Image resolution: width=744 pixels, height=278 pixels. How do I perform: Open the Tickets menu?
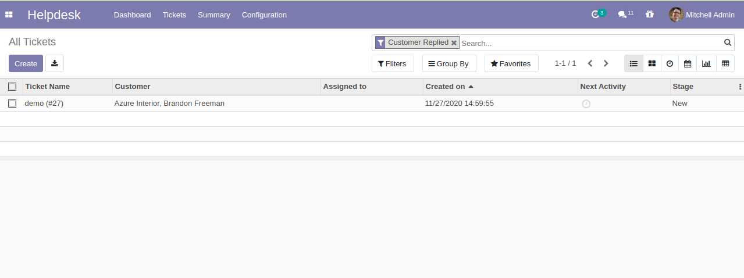[175, 15]
